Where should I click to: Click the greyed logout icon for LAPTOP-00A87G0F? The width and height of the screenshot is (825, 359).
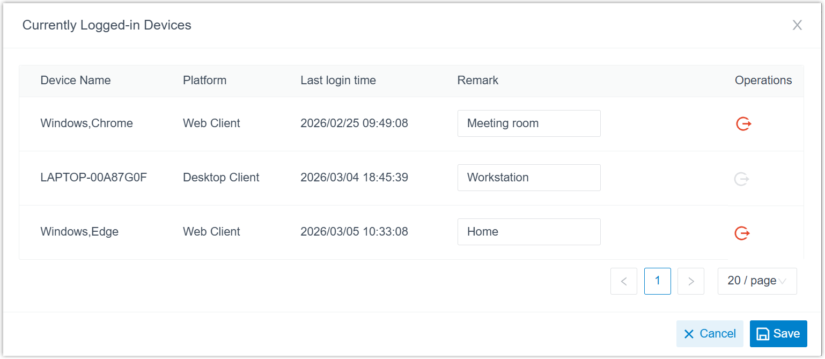pyautogui.click(x=741, y=179)
